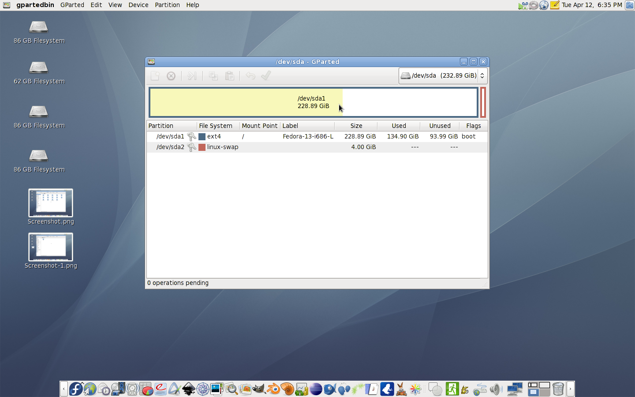Select the red swap partition bar in graphic
The height and width of the screenshot is (397, 635).
tap(483, 102)
